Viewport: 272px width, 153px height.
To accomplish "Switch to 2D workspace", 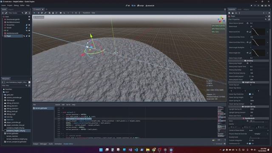I will (x=128, y=6).
